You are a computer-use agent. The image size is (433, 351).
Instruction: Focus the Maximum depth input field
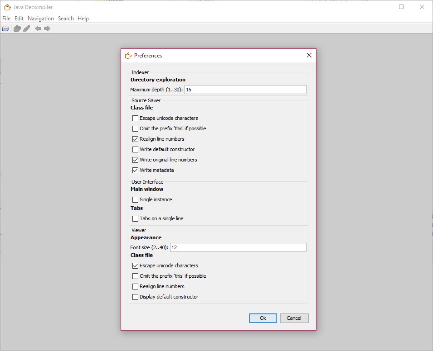pyautogui.click(x=245, y=90)
